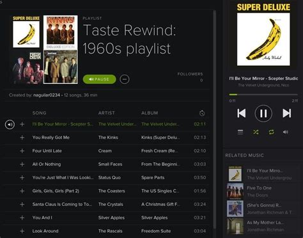Toggle shuffle mode
The width and height of the screenshot is (303, 238).
point(256,132)
